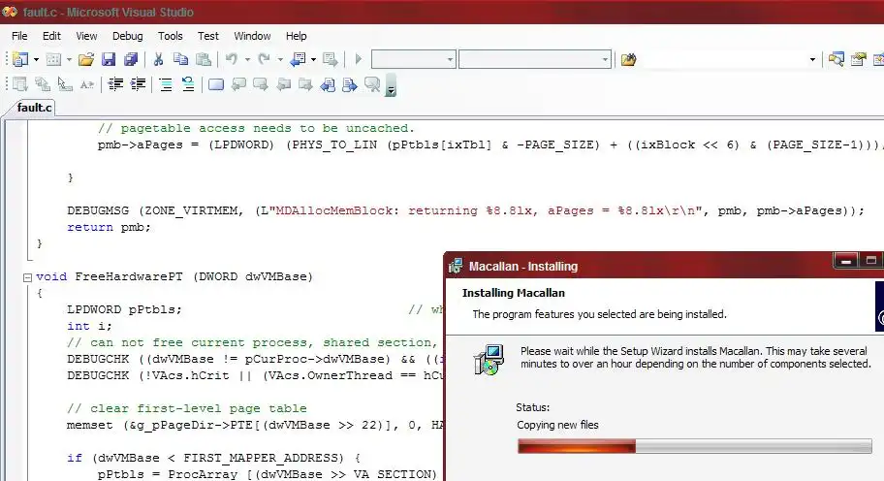Minimize the Macallan installer window
Screen dimensions: 884x481
tap(845, 261)
